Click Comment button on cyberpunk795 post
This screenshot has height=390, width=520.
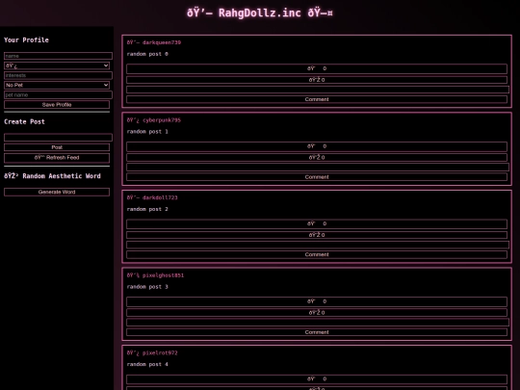[317, 177]
